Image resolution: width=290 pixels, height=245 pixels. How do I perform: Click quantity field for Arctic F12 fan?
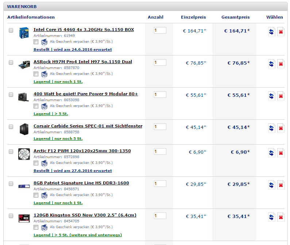160,152
